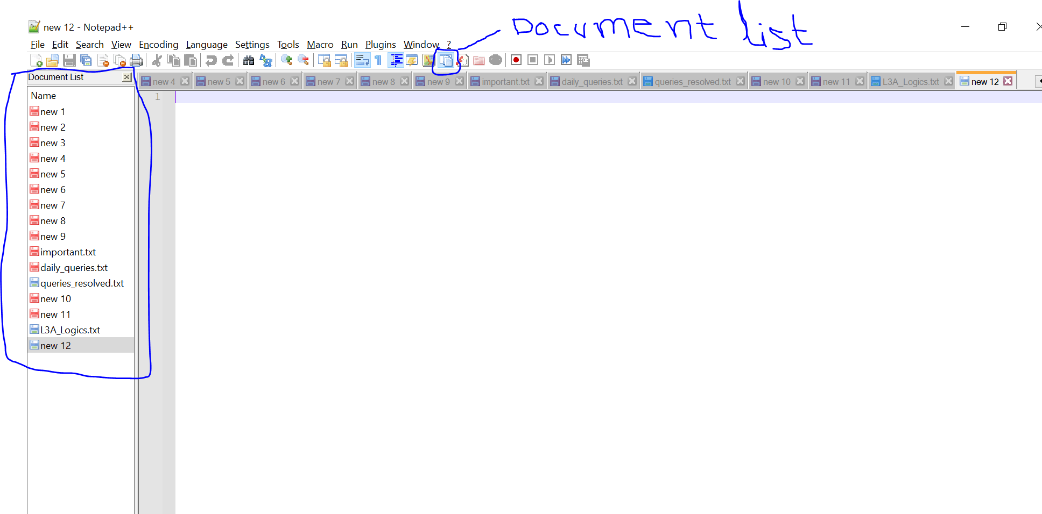Open the Macro menu

tap(320, 45)
